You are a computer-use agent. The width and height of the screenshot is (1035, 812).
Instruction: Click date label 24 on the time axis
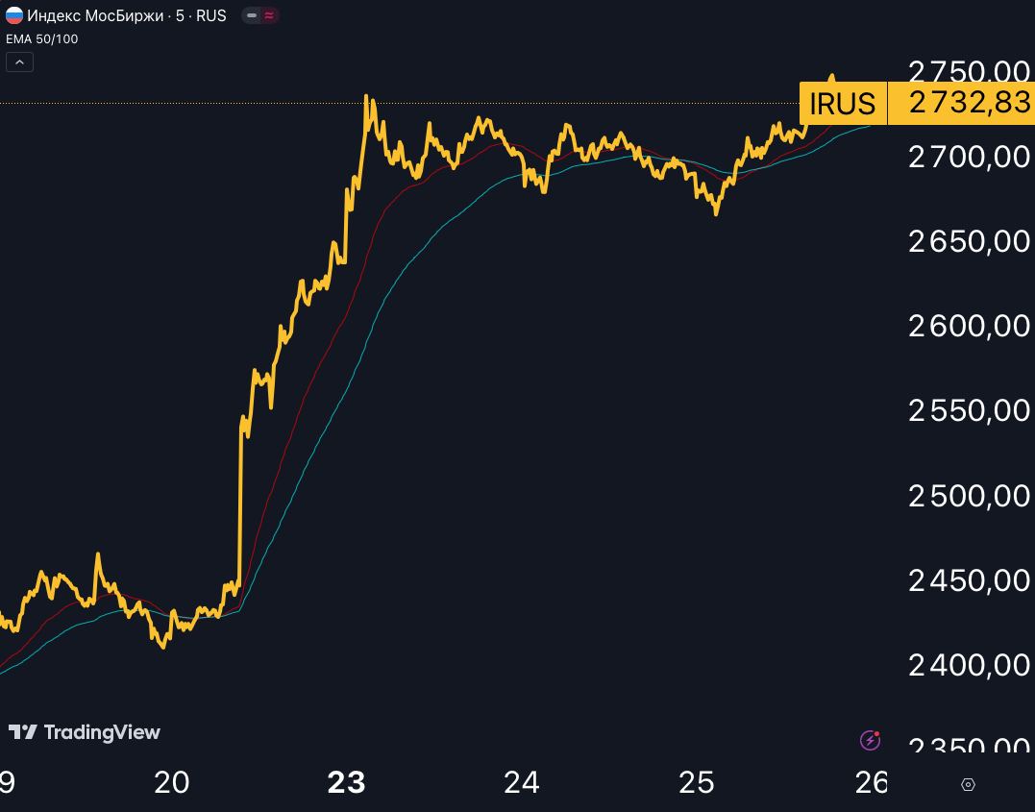[x=522, y=783]
